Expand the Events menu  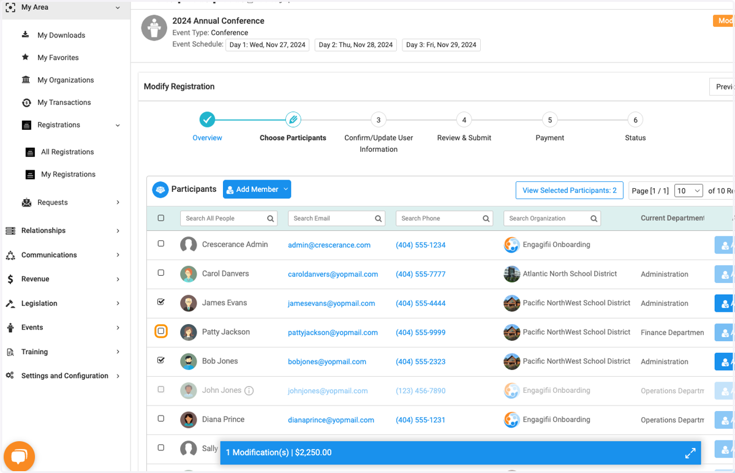pyautogui.click(x=118, y=328)
